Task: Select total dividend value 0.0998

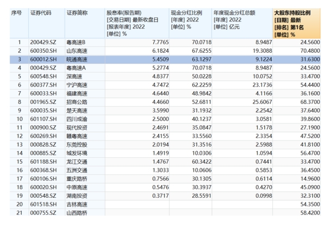Action: (x=264, y=196)
